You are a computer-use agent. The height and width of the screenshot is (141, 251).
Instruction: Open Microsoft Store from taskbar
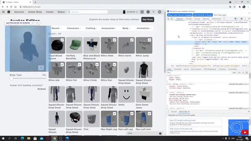pos(35,138)
